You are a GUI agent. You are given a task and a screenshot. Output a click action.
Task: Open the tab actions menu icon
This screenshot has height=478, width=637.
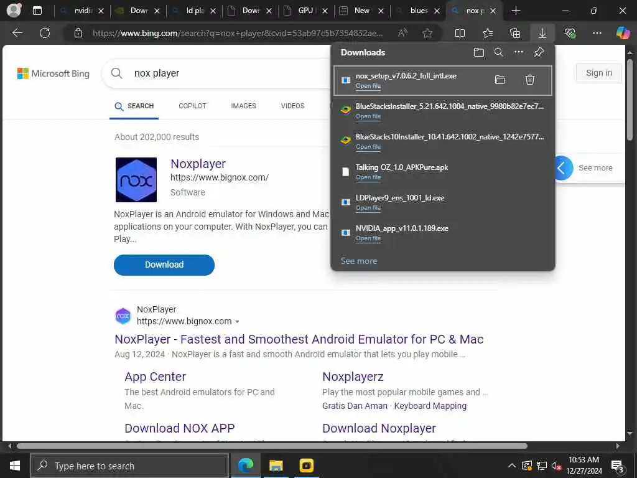37,11
